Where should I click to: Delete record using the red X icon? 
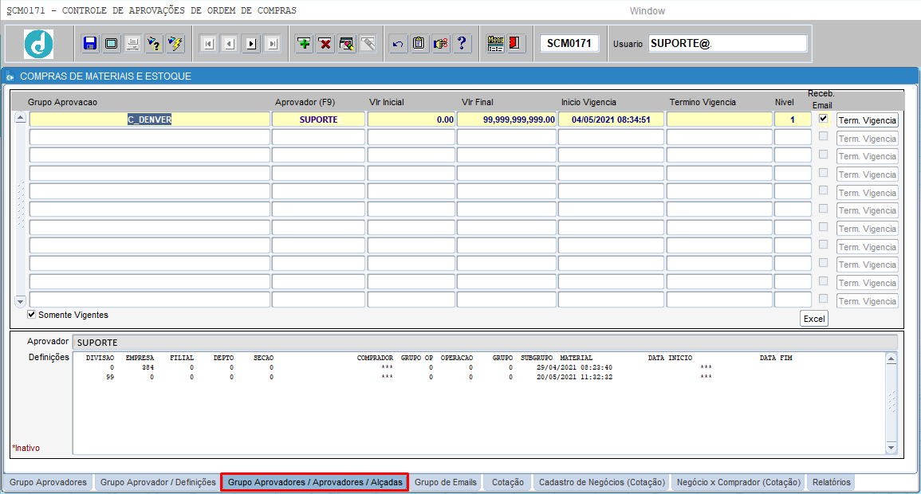tap(325, 43)
